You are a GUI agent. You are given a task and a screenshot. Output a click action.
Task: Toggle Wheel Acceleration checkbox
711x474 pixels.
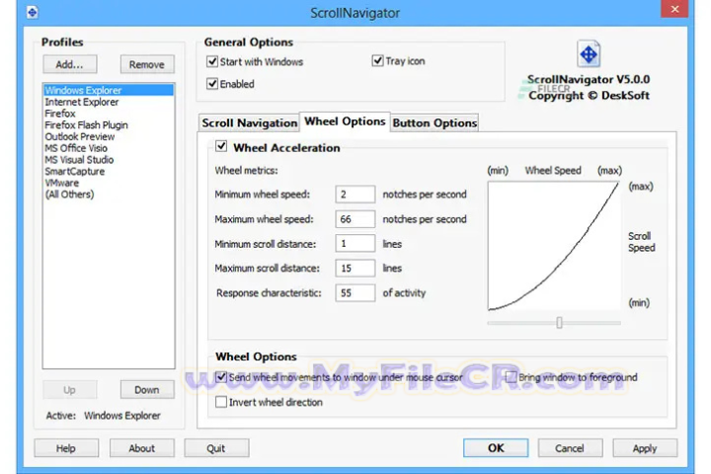point(221,146)
